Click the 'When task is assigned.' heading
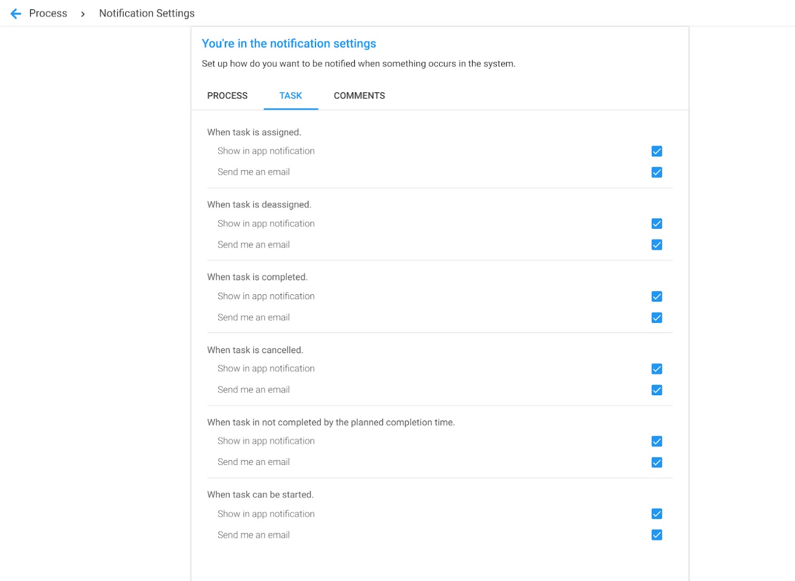Screen dimensions: 795x581 pyautogui.click(x=254, y=132)
